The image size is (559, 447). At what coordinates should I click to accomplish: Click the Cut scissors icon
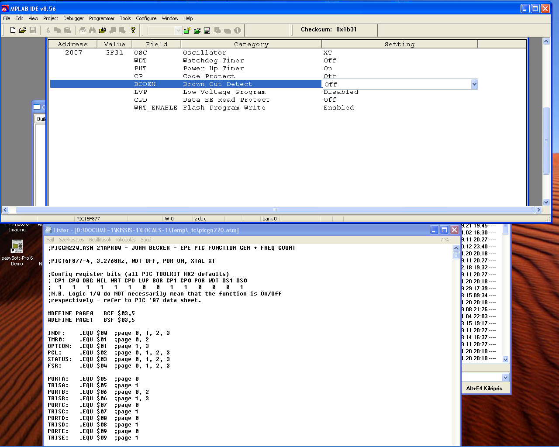pyautogui.click(x=48, y=30)
